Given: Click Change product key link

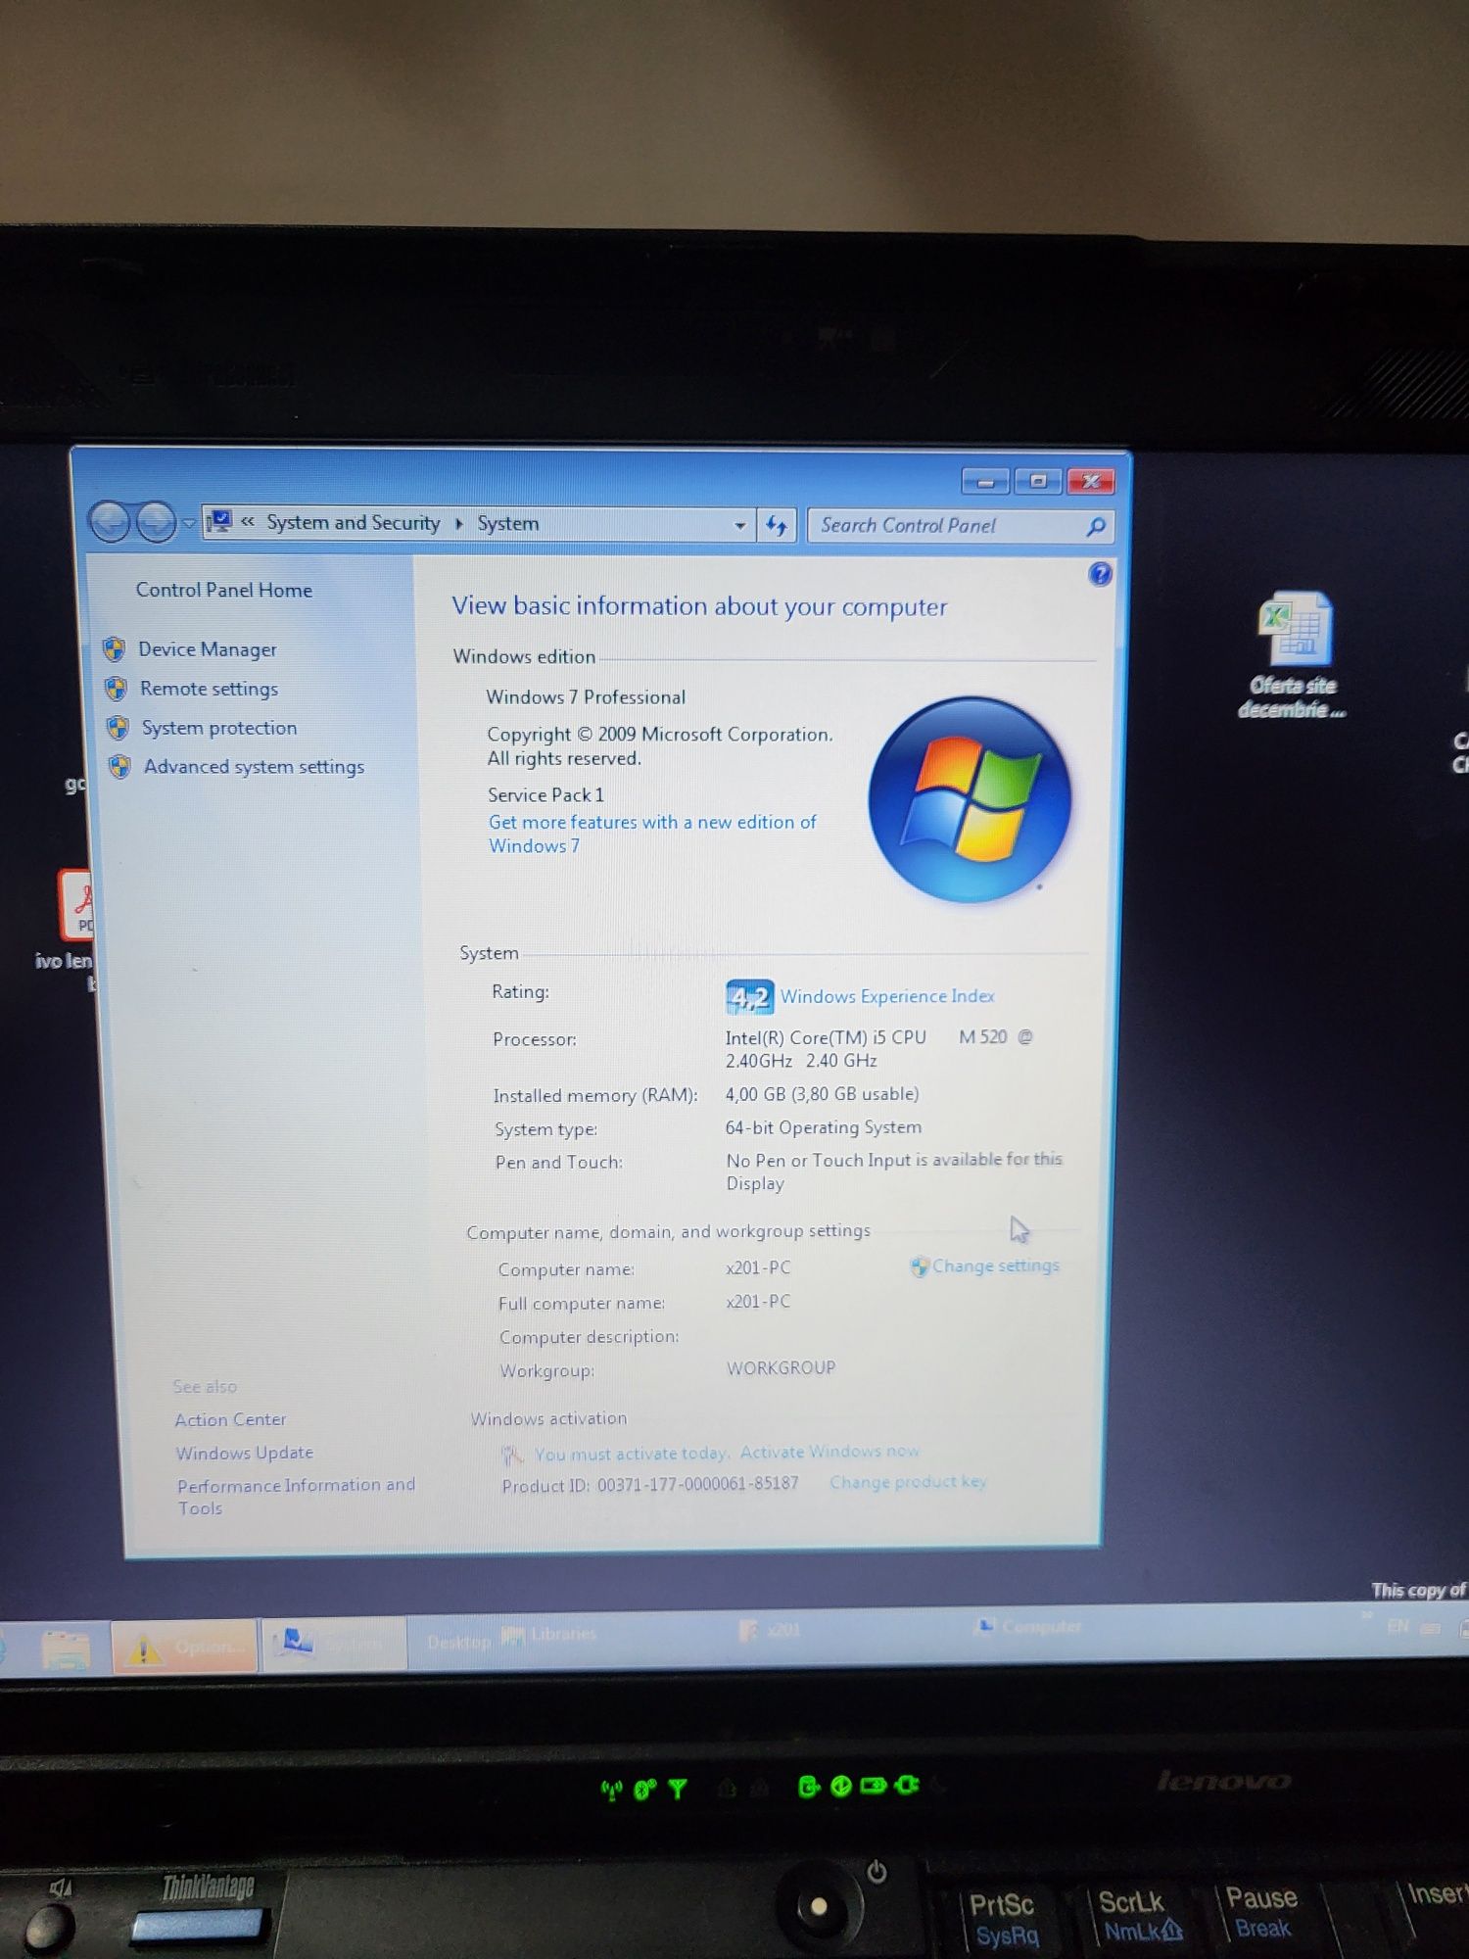Looking at the screenshot, I should click(x=908, y=1482).
